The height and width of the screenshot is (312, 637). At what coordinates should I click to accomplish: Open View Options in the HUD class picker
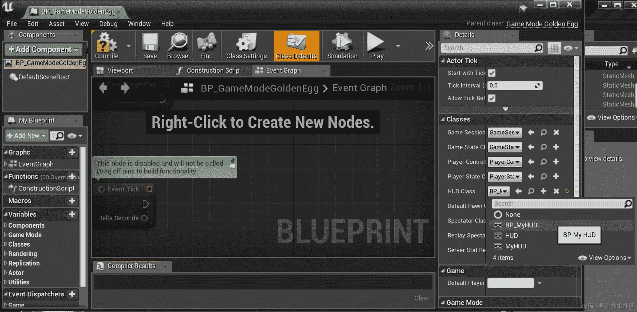click(605, 258)
